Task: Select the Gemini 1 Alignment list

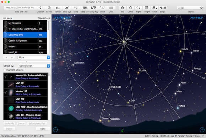Action: coord(25,41)
